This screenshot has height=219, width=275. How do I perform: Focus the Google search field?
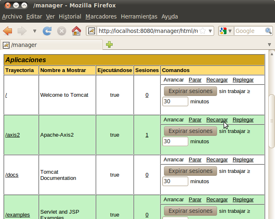click(x=250, y=31)
